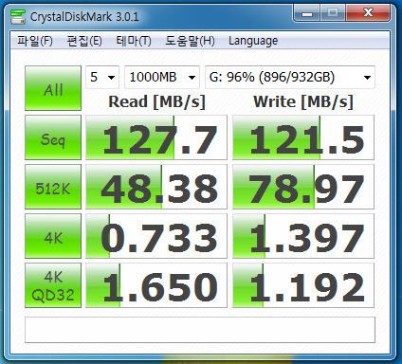This screenshot has width=402, height=364.
Task: Click the Seq read result 127.7
Action: (x=156, y=137)
